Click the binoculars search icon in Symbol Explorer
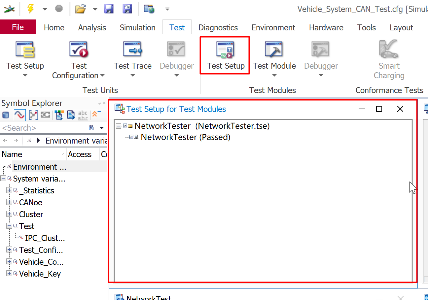This screenshot has height=300, width=428. tap(91, 128)
